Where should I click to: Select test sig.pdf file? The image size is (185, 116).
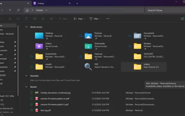46,110
